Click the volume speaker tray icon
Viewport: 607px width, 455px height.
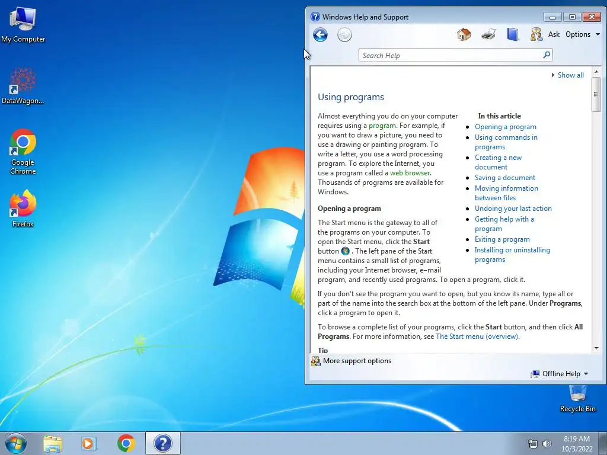(x=547, y=444)
